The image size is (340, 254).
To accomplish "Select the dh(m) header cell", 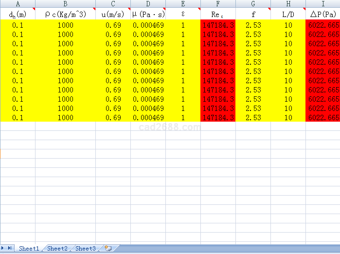I will [18, 15].
